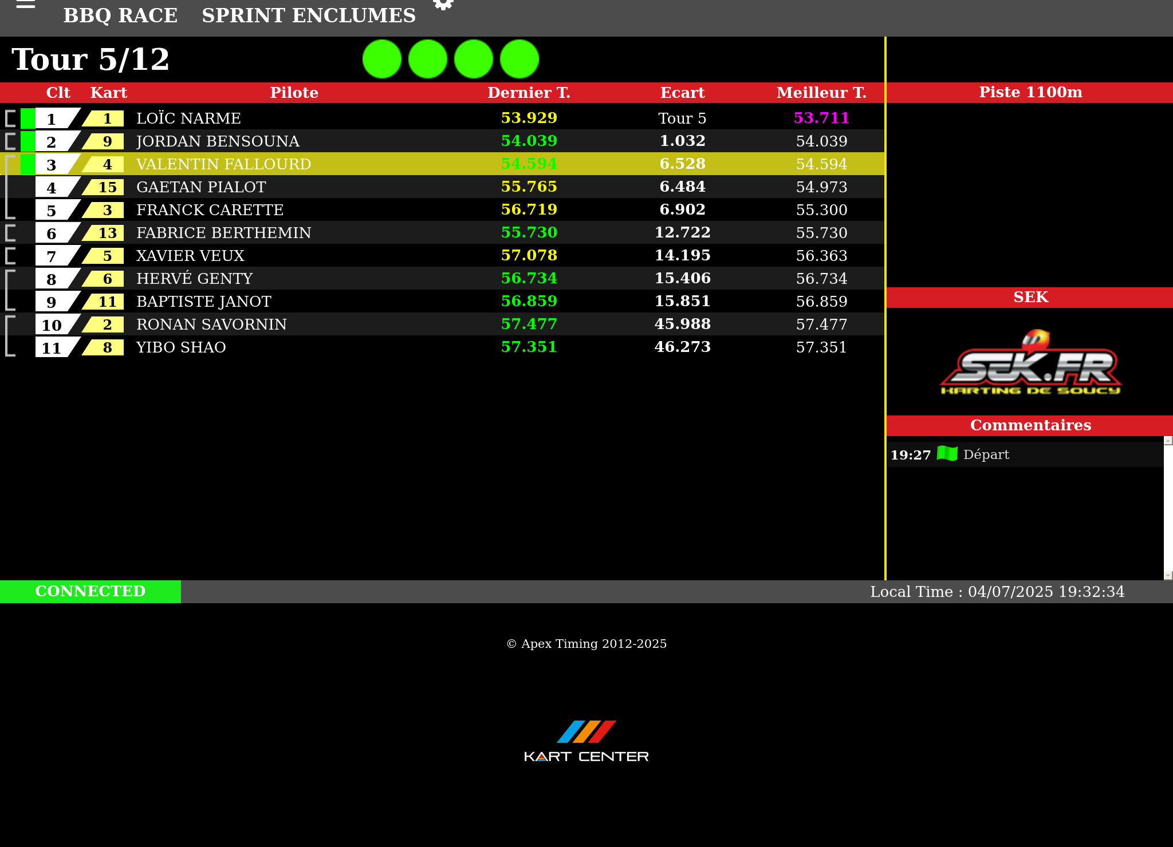
Task: Open settings gear next to SPRINT ENCLUMES
Action: pos(443,5)
